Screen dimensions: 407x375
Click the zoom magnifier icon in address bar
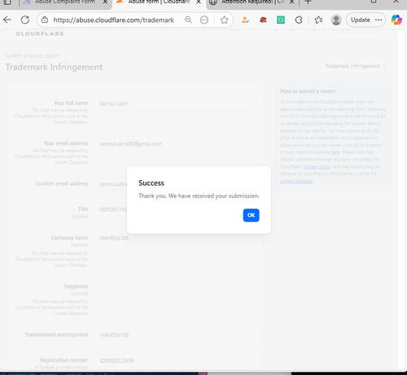188,20
